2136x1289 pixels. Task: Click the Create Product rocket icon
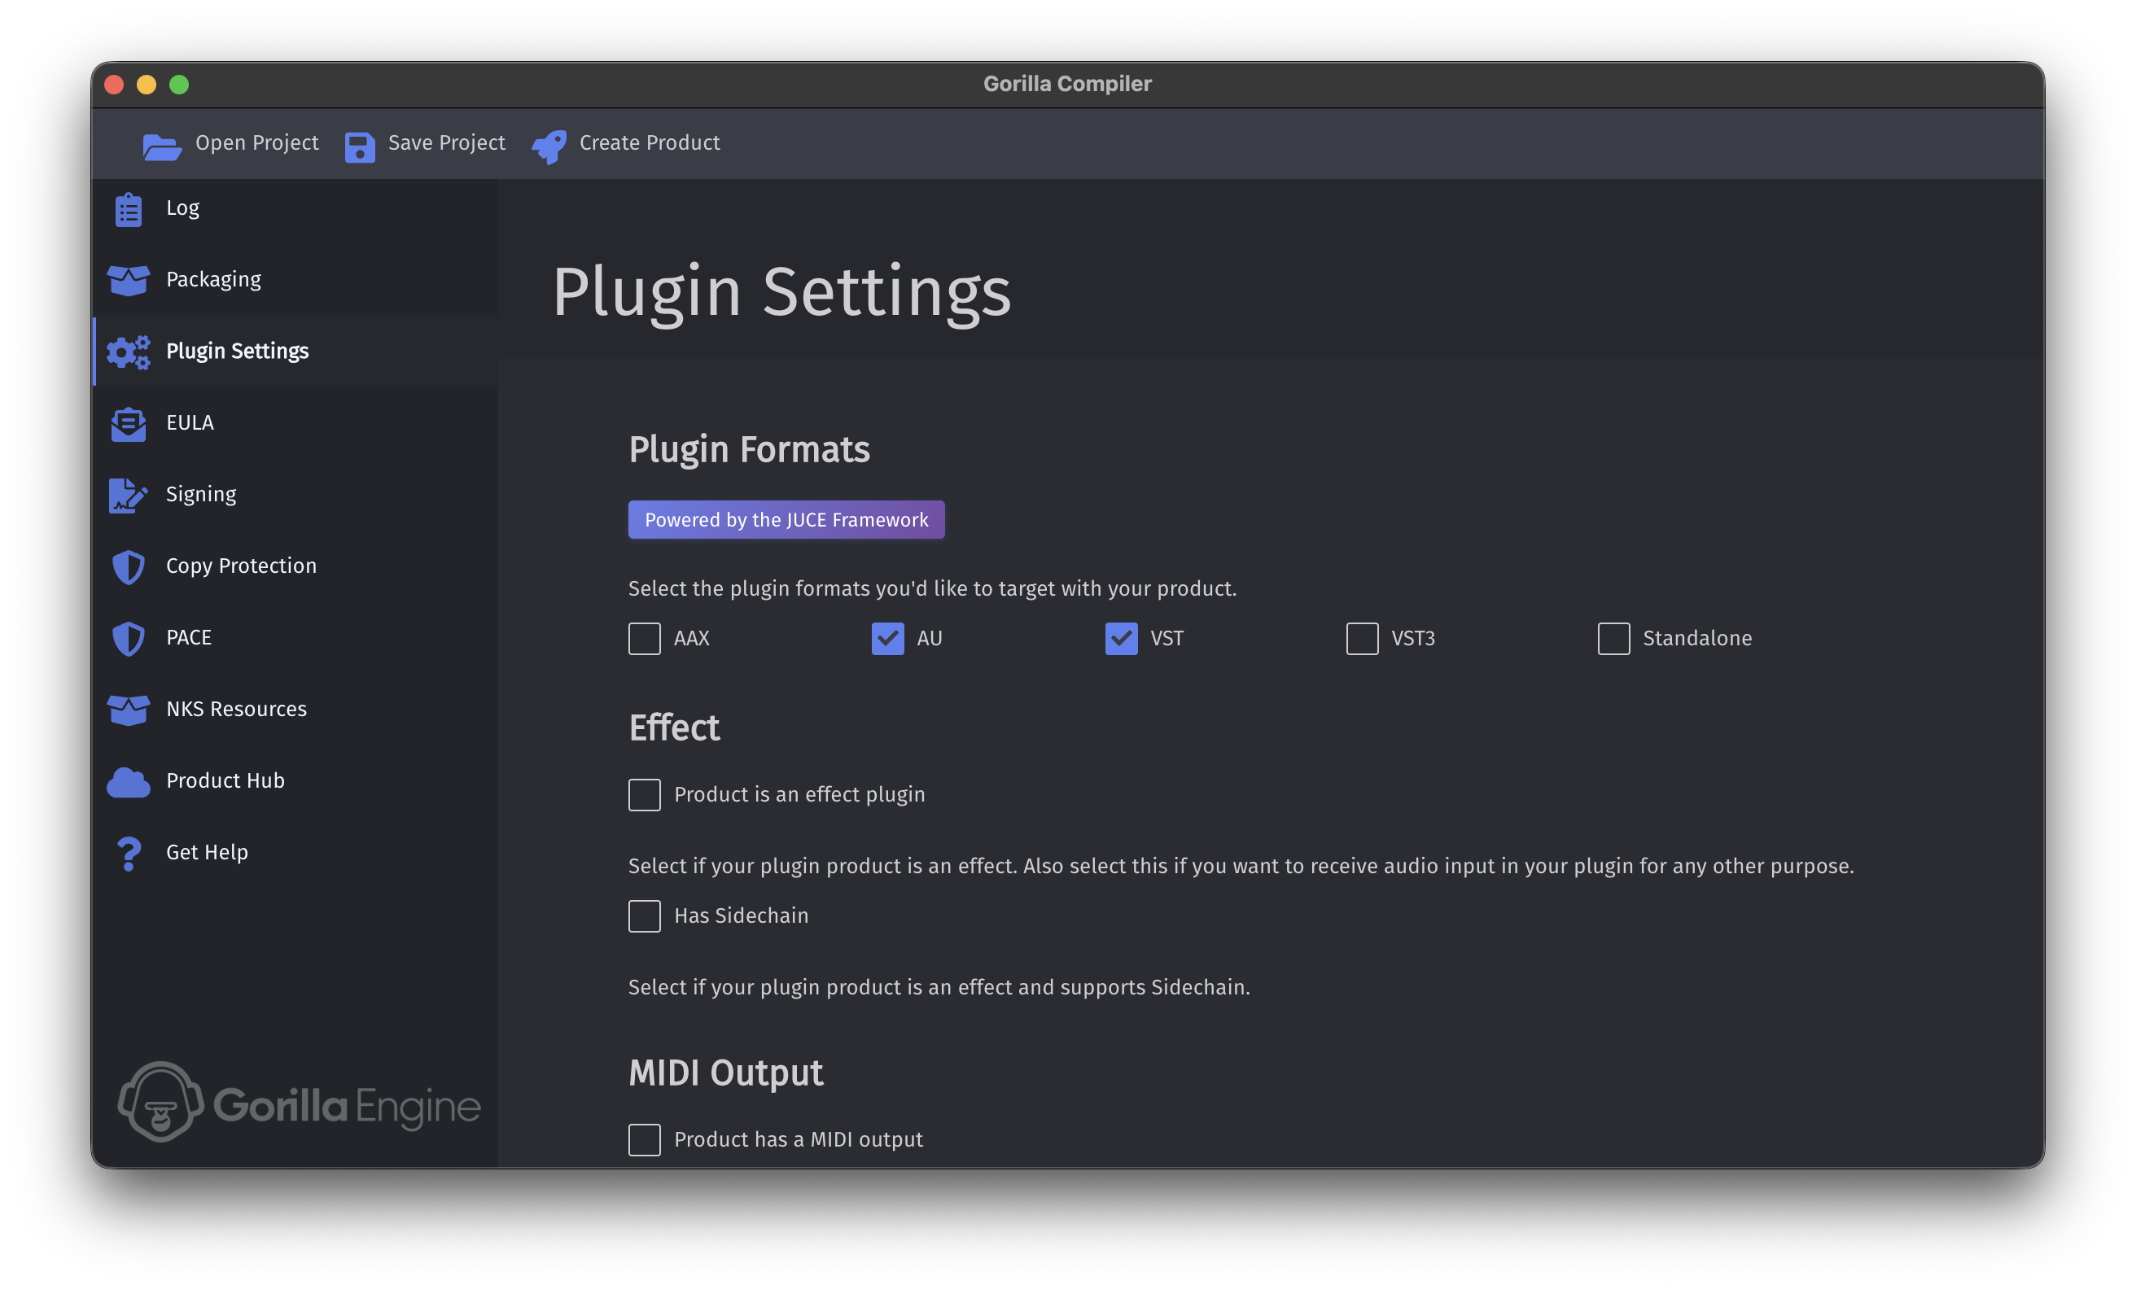549,147
